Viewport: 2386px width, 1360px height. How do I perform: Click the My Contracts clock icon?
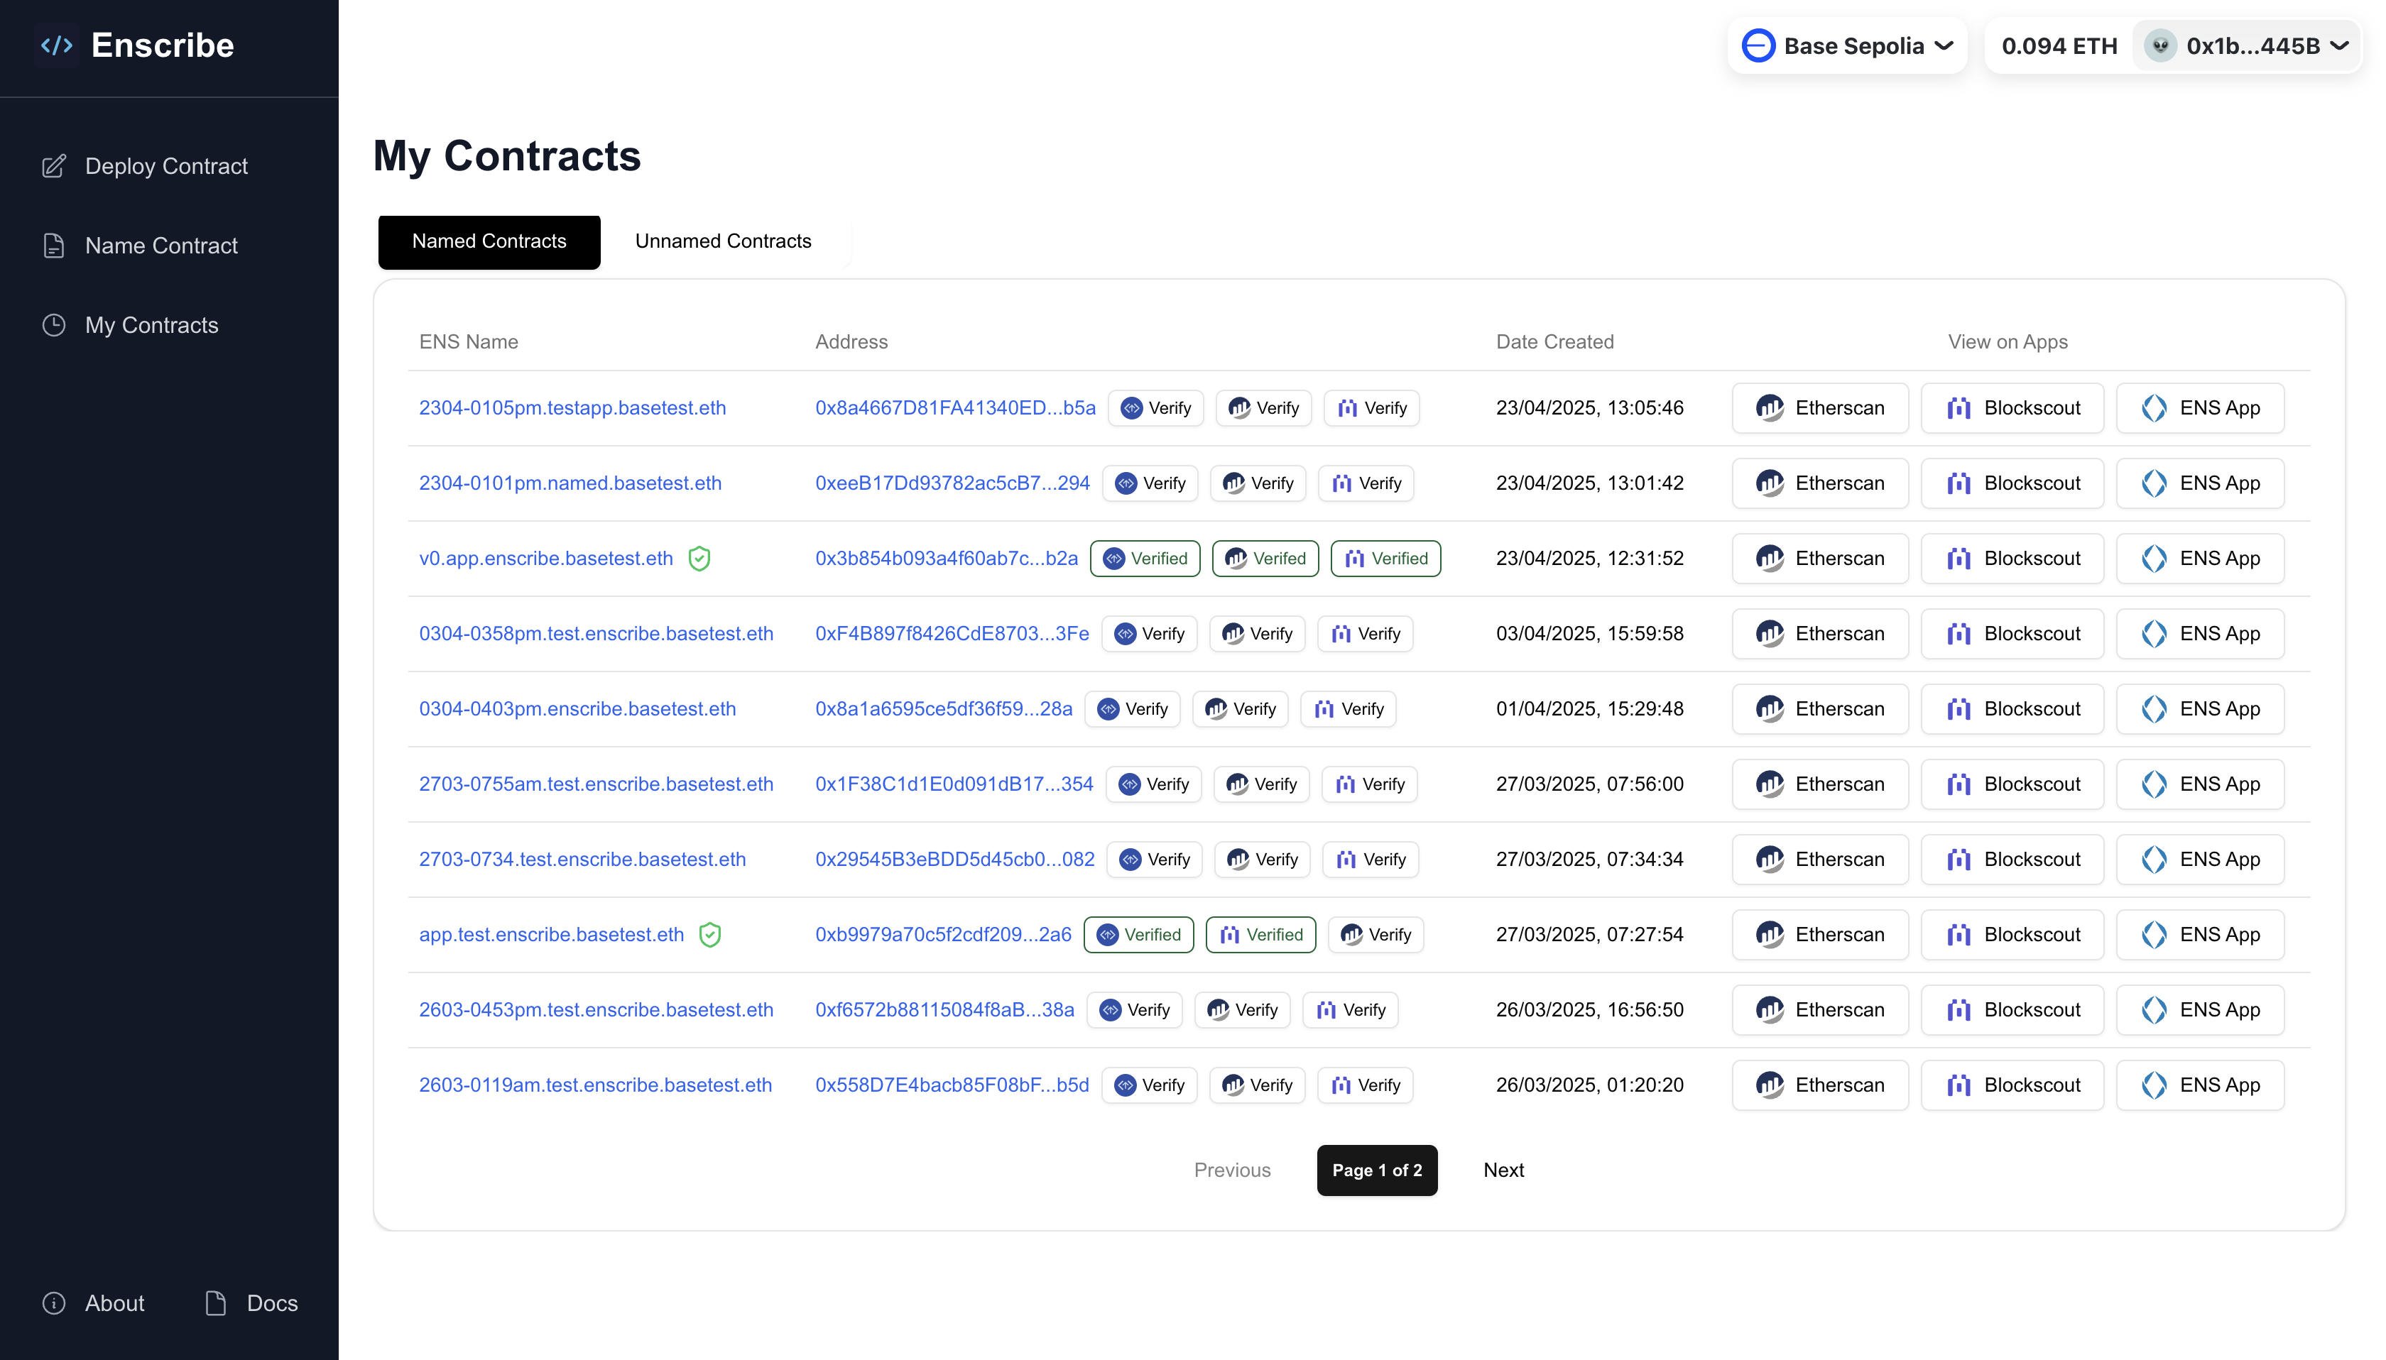point(54,325)
